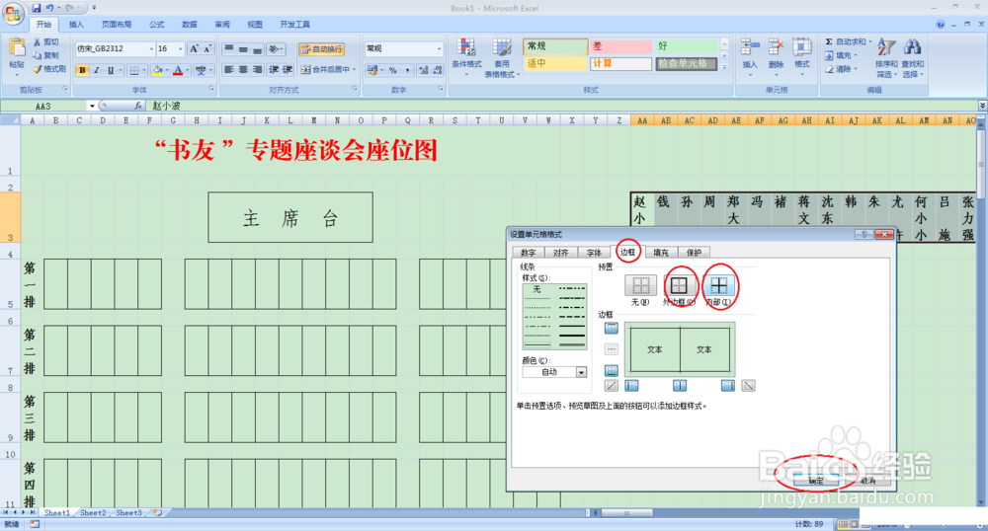Expand the Font group dialog launcher

(211, 90)
